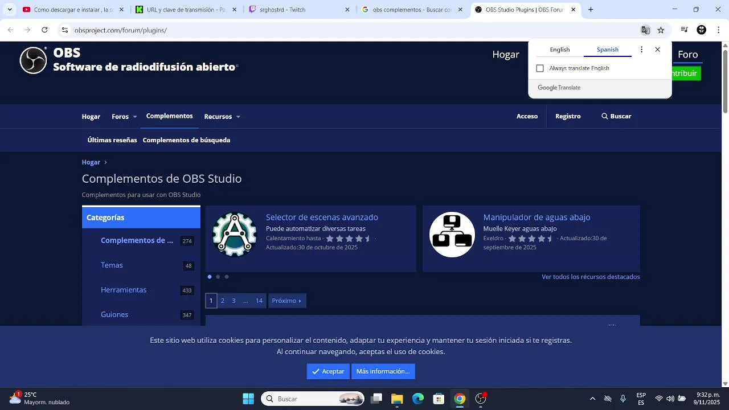This screenshot has width=729, height=410.
Task: Click Acceso login link
Action: pyautogui.click(x=527, y=116)
